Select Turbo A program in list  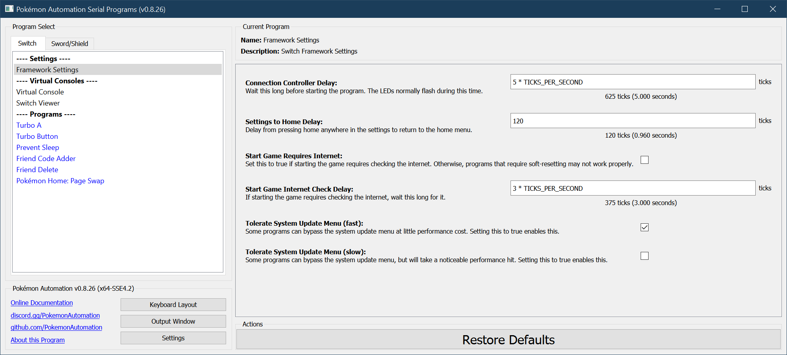pos(29,125)
